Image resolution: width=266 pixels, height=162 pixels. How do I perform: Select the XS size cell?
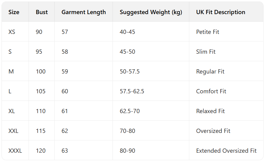[12, 32]
